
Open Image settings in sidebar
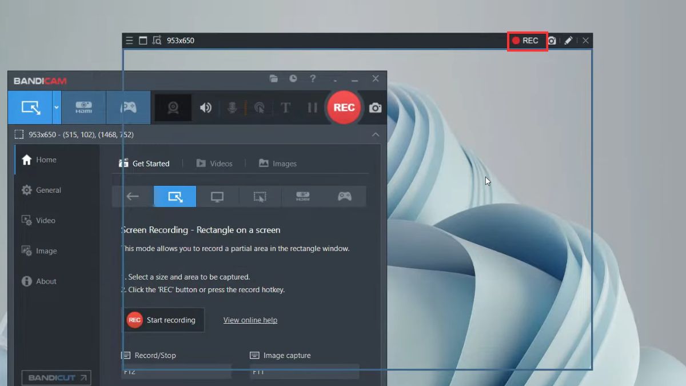point(57,251)
